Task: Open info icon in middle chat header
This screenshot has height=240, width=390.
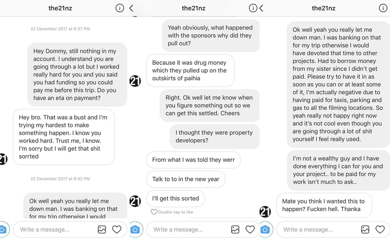Action: point(253,8)
